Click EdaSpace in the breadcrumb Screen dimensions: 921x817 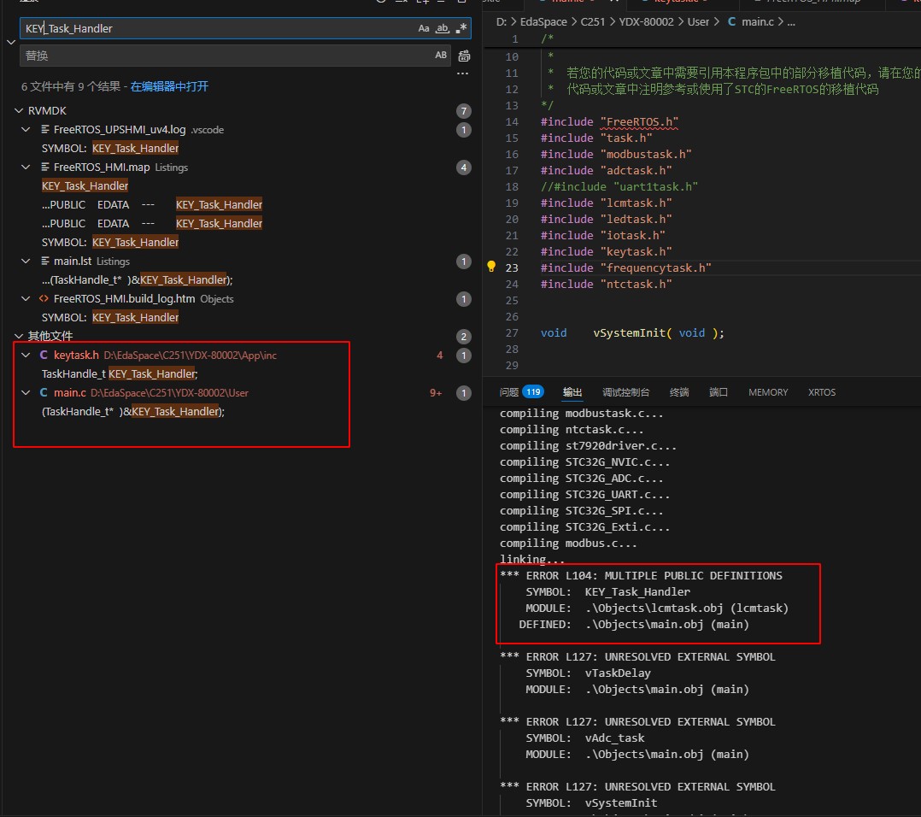[x=543, y=21]
